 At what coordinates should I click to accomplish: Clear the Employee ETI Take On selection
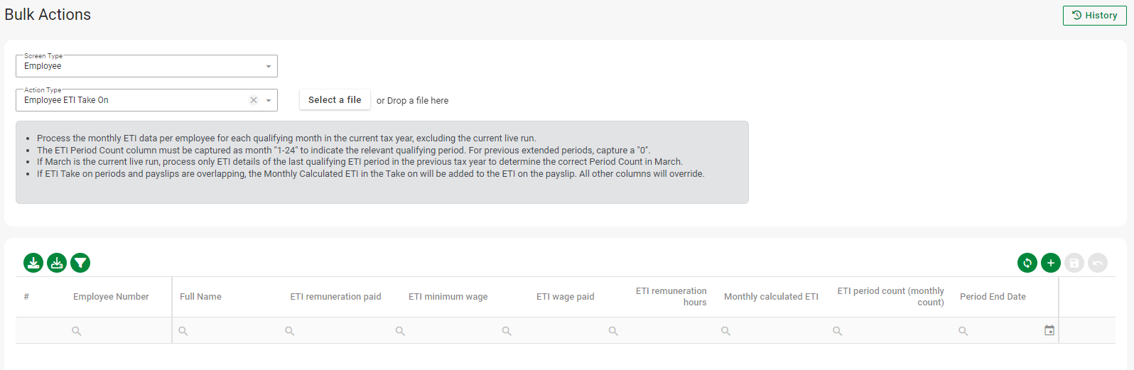click(254, 100)
